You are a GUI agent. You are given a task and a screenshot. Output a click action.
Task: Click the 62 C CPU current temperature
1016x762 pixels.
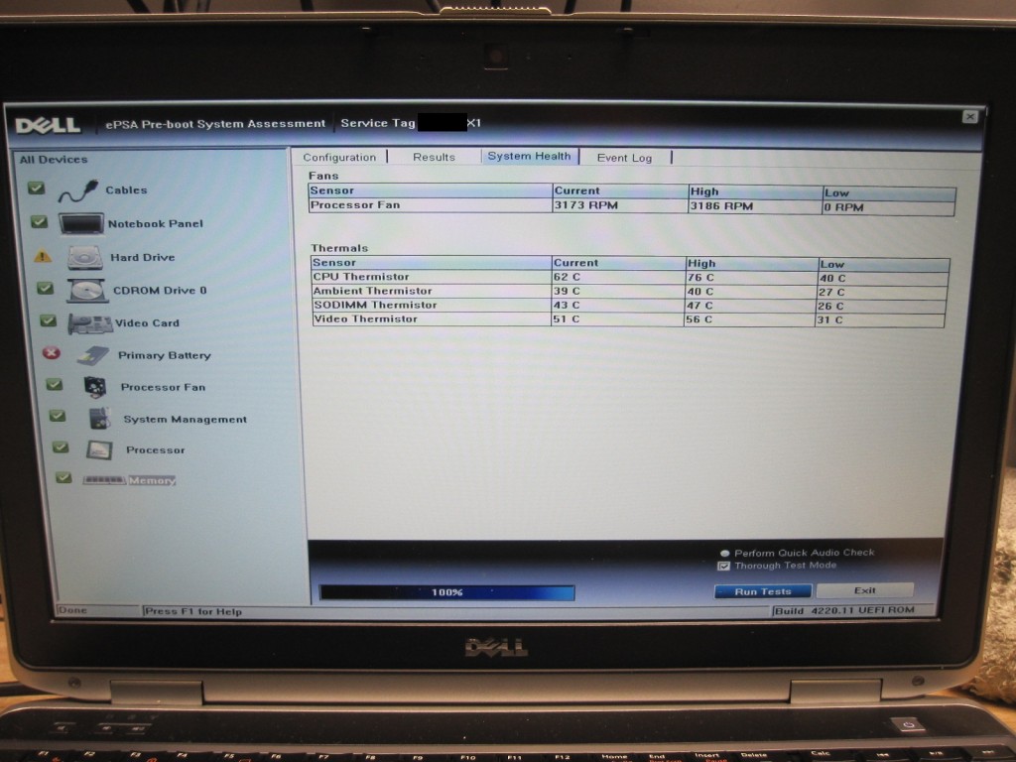(x=567, y=277)
